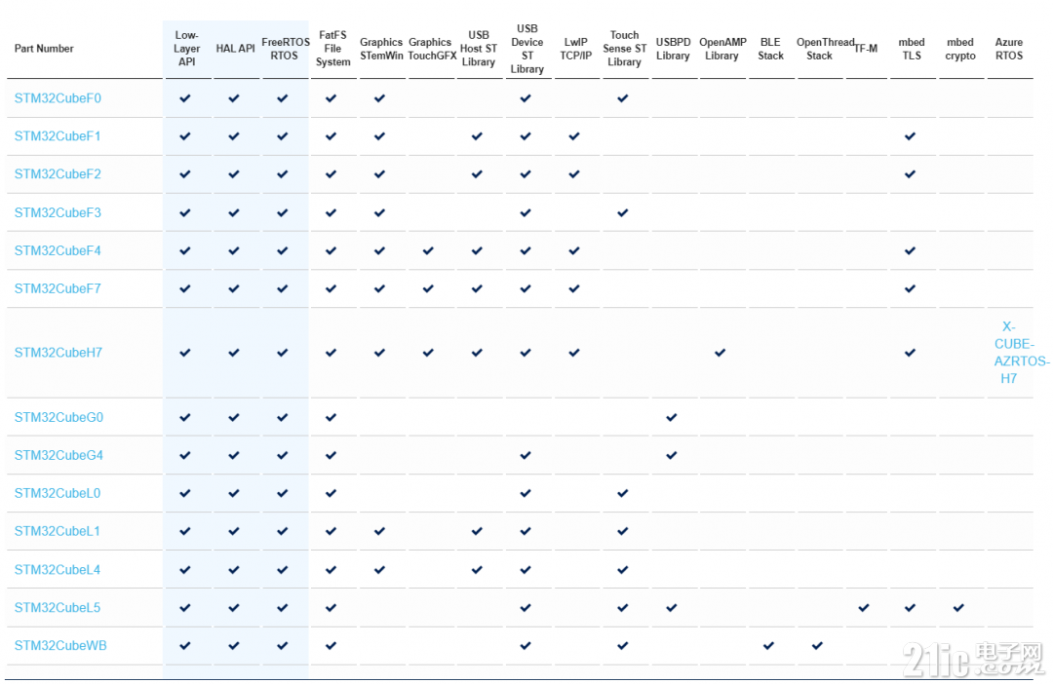
Task: Click the "Graphics TouchGFX" column header
Action: 432,49
